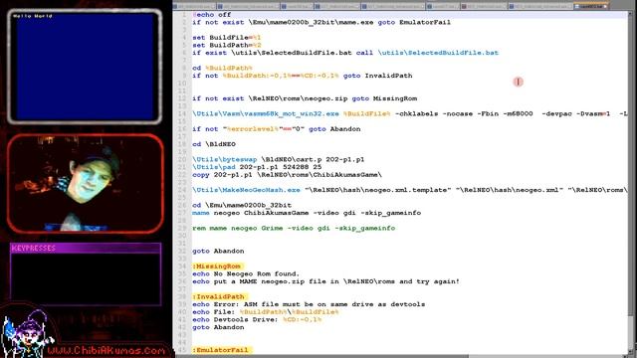Click 'goto InvalidPath' on line 9
This screenshot has width=637, height=358.
click(377, 76)
